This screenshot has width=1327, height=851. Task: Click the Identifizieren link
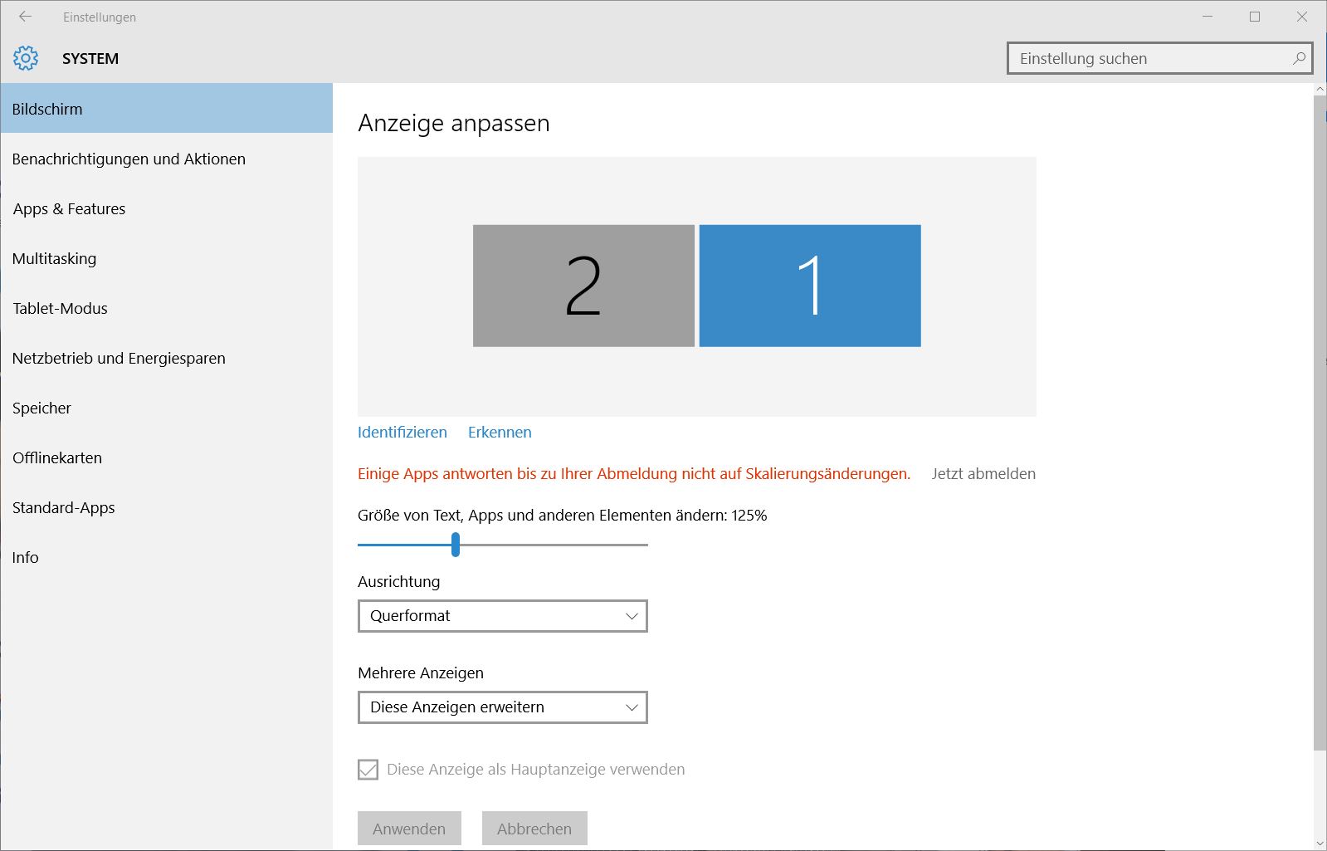402,432
